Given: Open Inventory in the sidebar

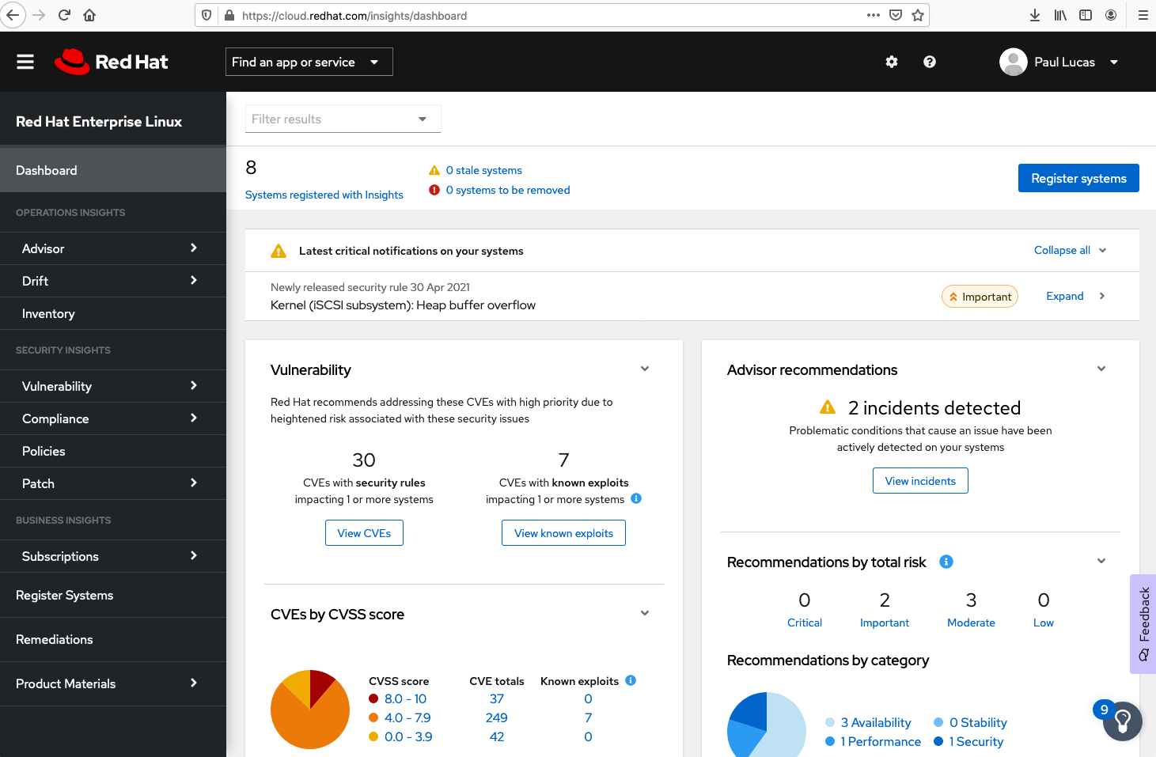Looking at the screenshot, I should [x=49, y=314].
